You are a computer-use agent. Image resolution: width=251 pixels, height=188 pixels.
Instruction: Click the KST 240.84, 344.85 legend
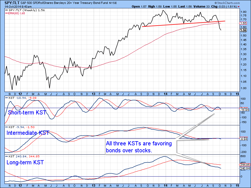click(22, 156)
